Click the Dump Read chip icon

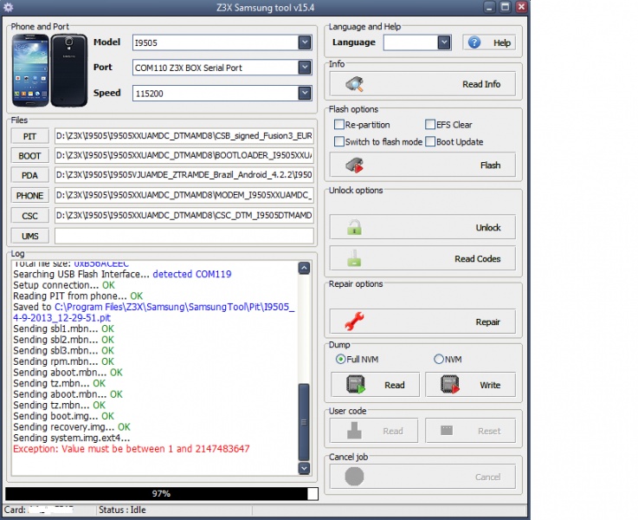click(x=356, y=385)
